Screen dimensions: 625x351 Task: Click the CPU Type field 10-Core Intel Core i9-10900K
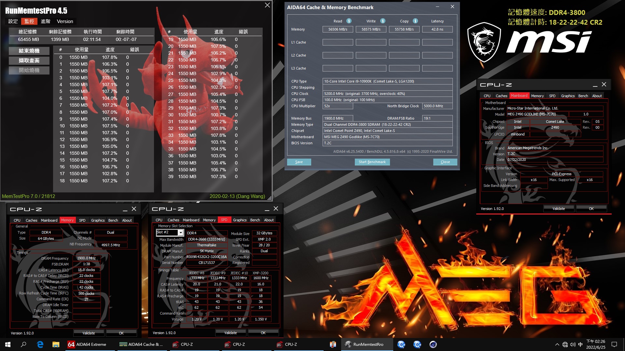pyautogui.click(x=387, y=81)
